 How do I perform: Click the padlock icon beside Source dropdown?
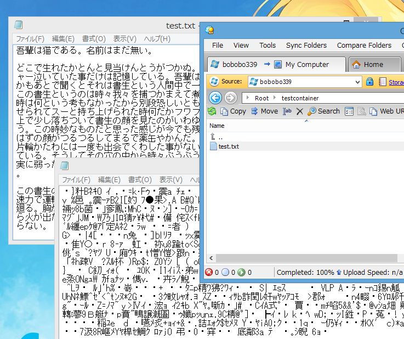tap(369, 82)
